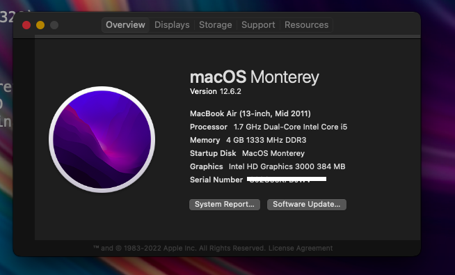Open the Displays tab
The height and width of the screenshot is (275, 455).
pos(172,25)
